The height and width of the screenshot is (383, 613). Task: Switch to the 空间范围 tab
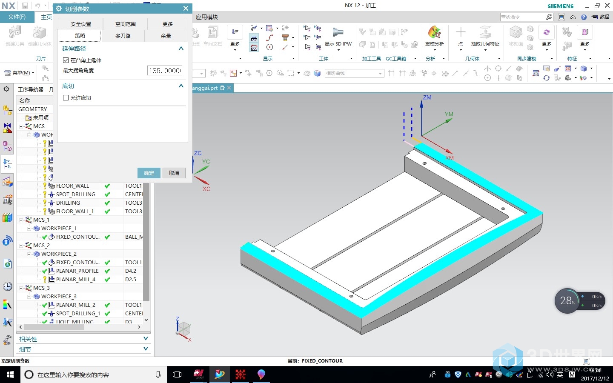[x=126, y=24]
